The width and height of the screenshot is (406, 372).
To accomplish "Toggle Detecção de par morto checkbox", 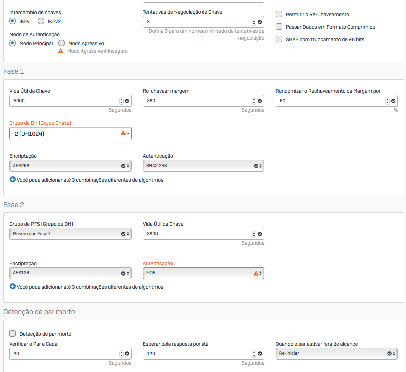I will point(13,334).
